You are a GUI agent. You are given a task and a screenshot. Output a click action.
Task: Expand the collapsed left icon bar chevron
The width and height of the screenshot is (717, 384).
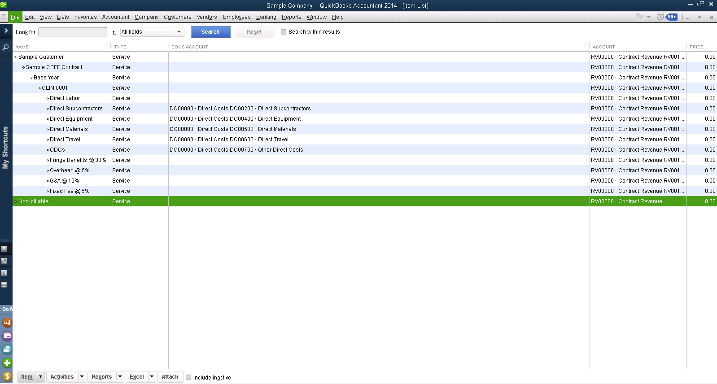[6, 31]
